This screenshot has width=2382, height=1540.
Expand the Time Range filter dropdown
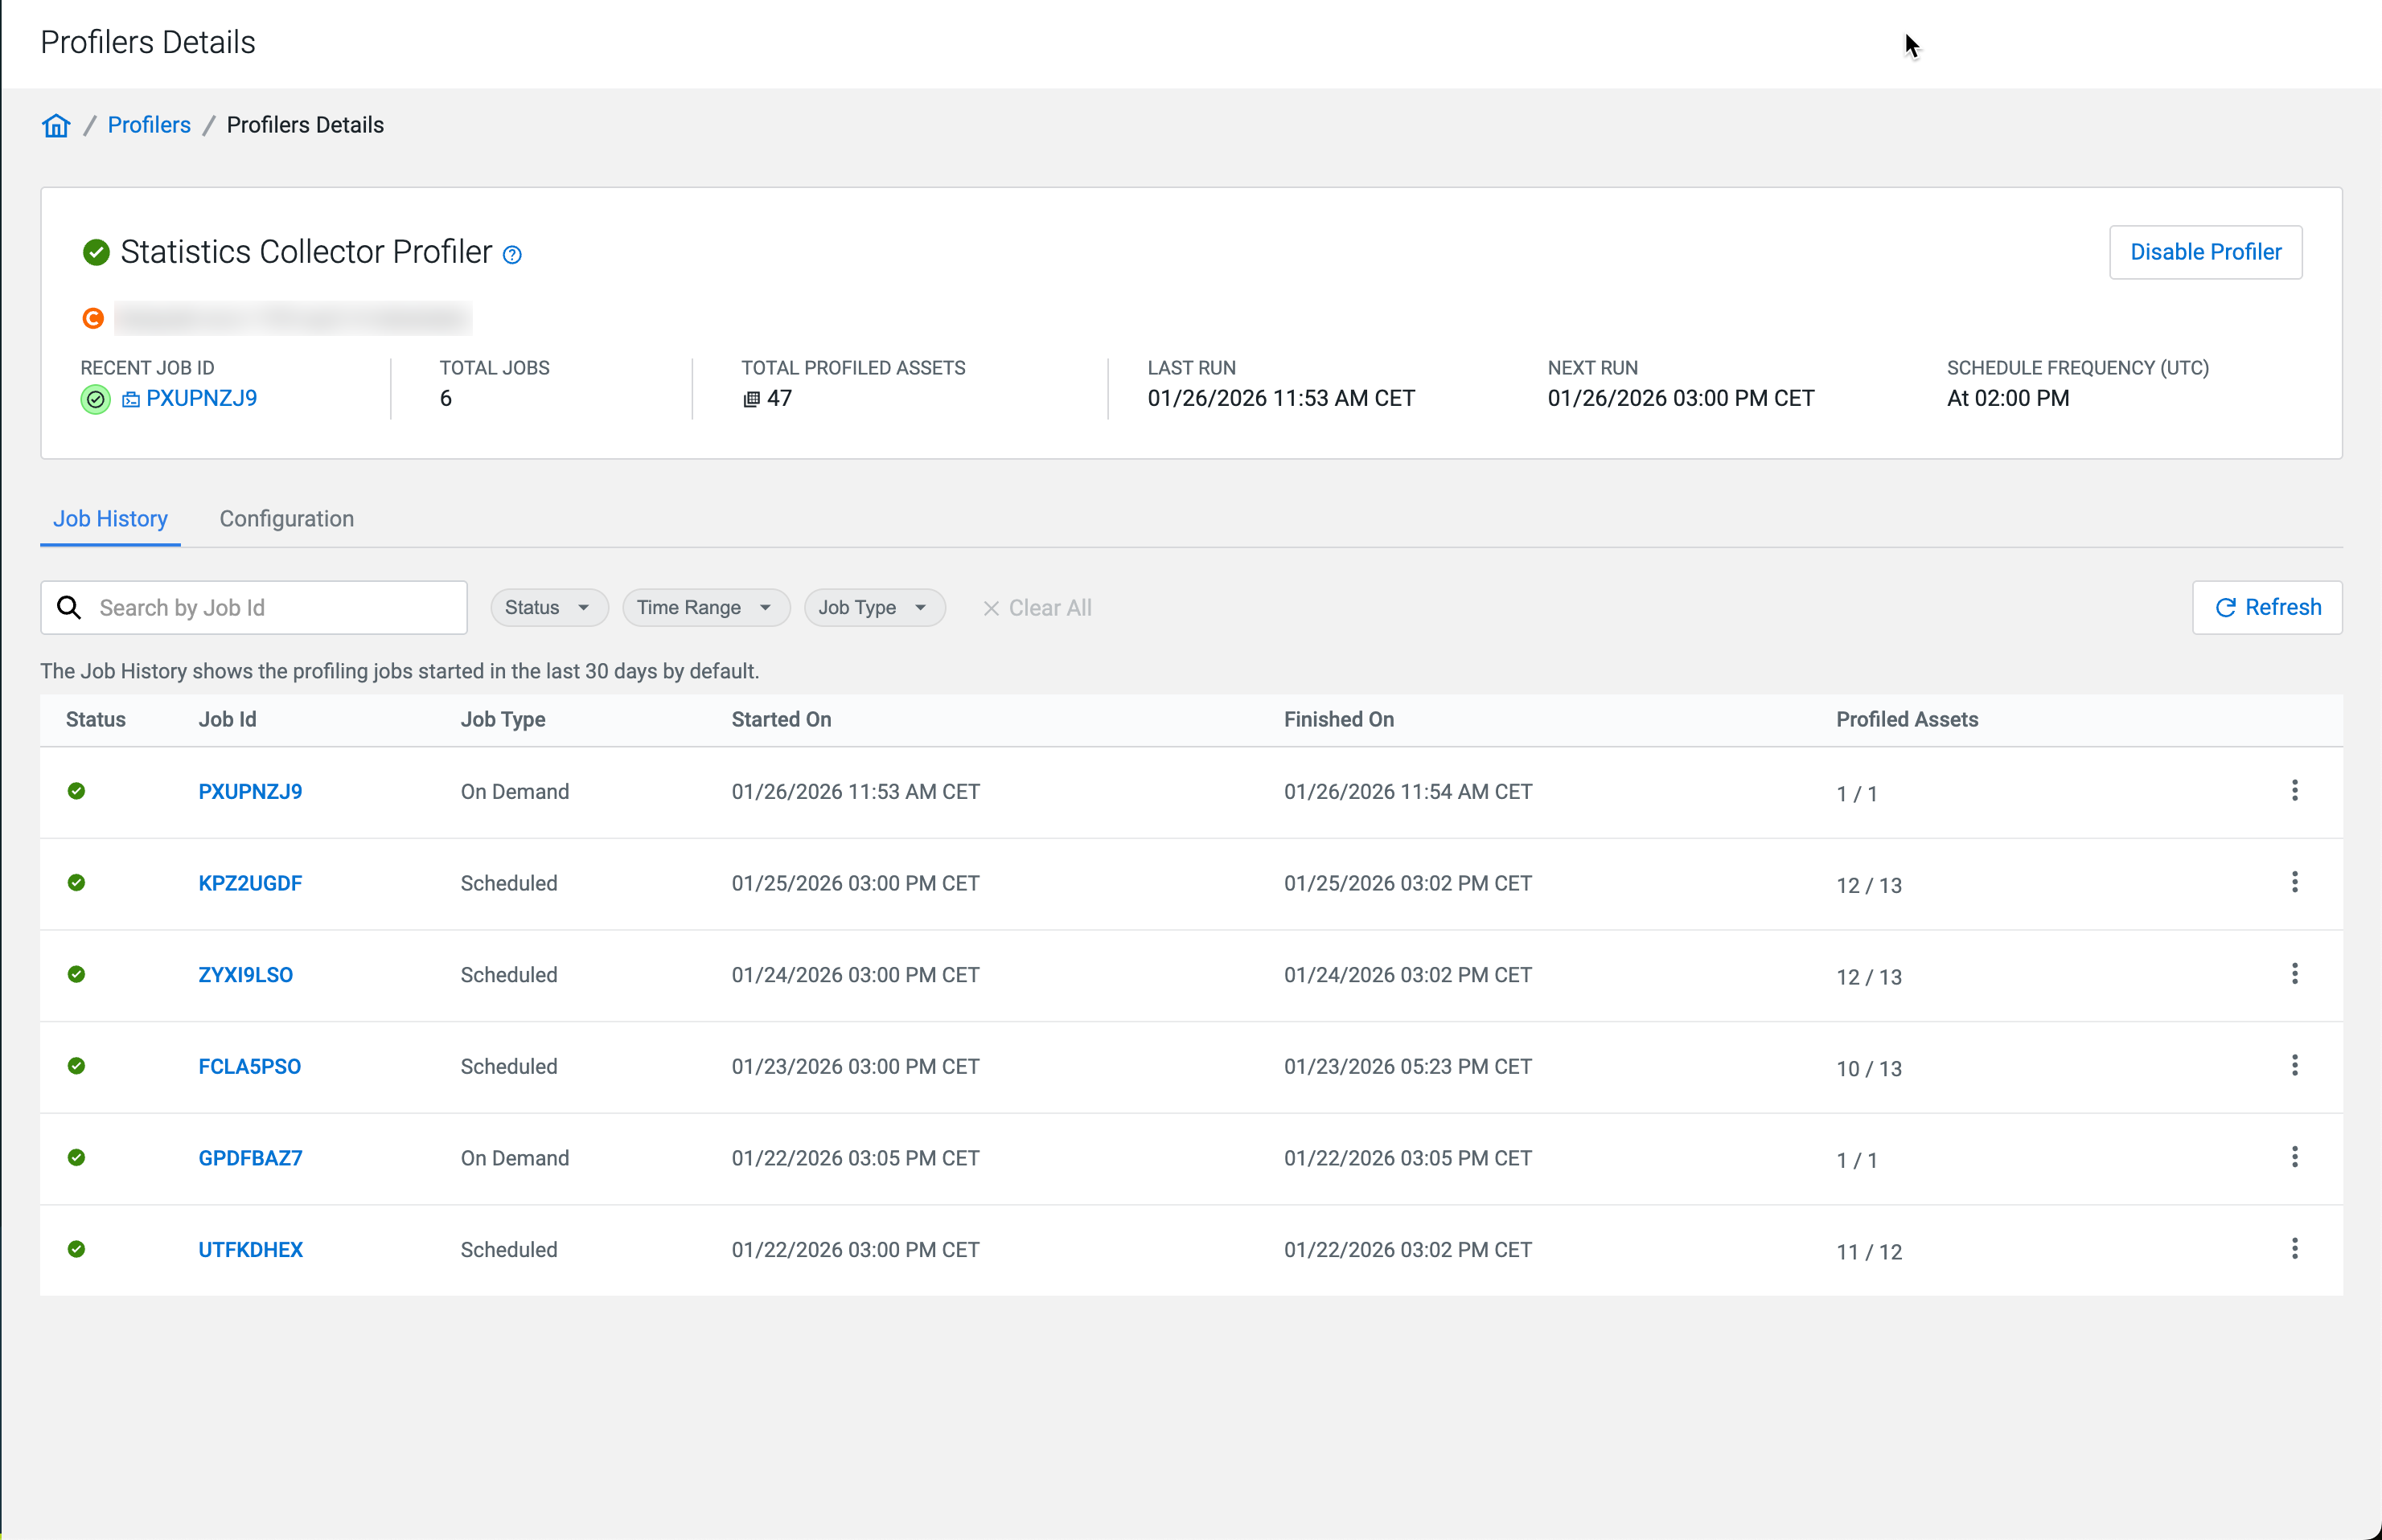click(x=705, y=608)
